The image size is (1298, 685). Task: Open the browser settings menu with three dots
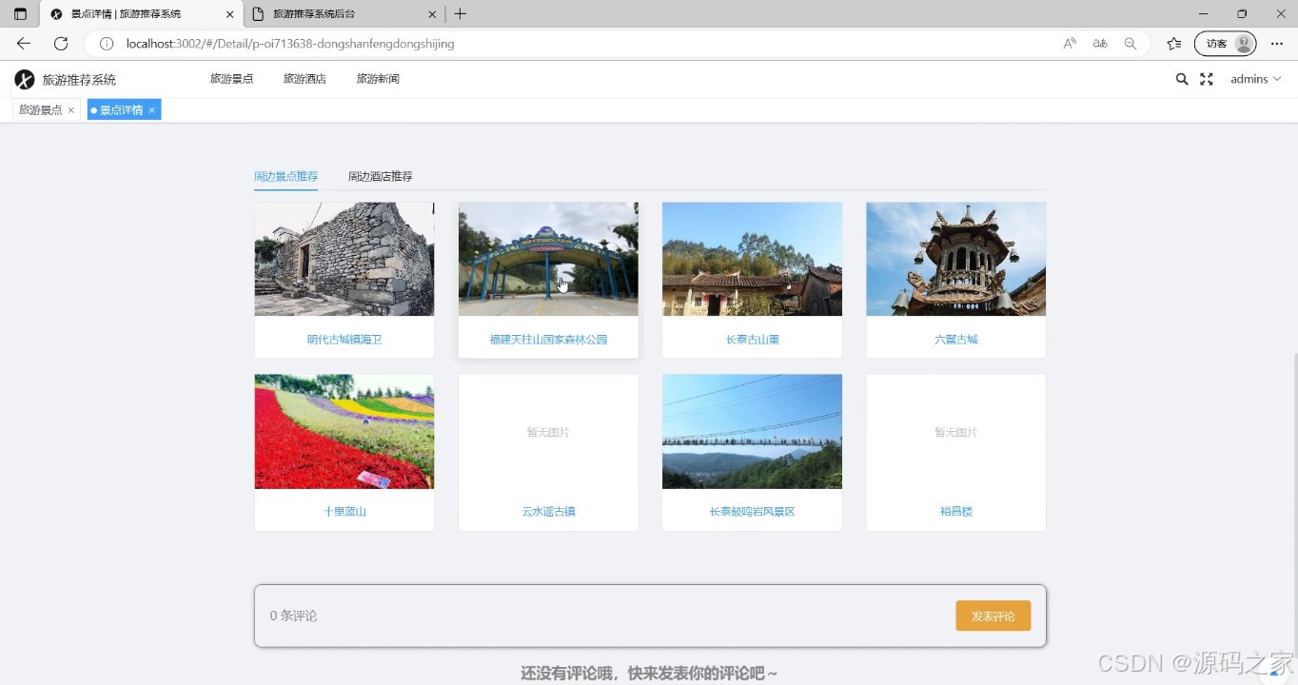[x=1277, y=44]
